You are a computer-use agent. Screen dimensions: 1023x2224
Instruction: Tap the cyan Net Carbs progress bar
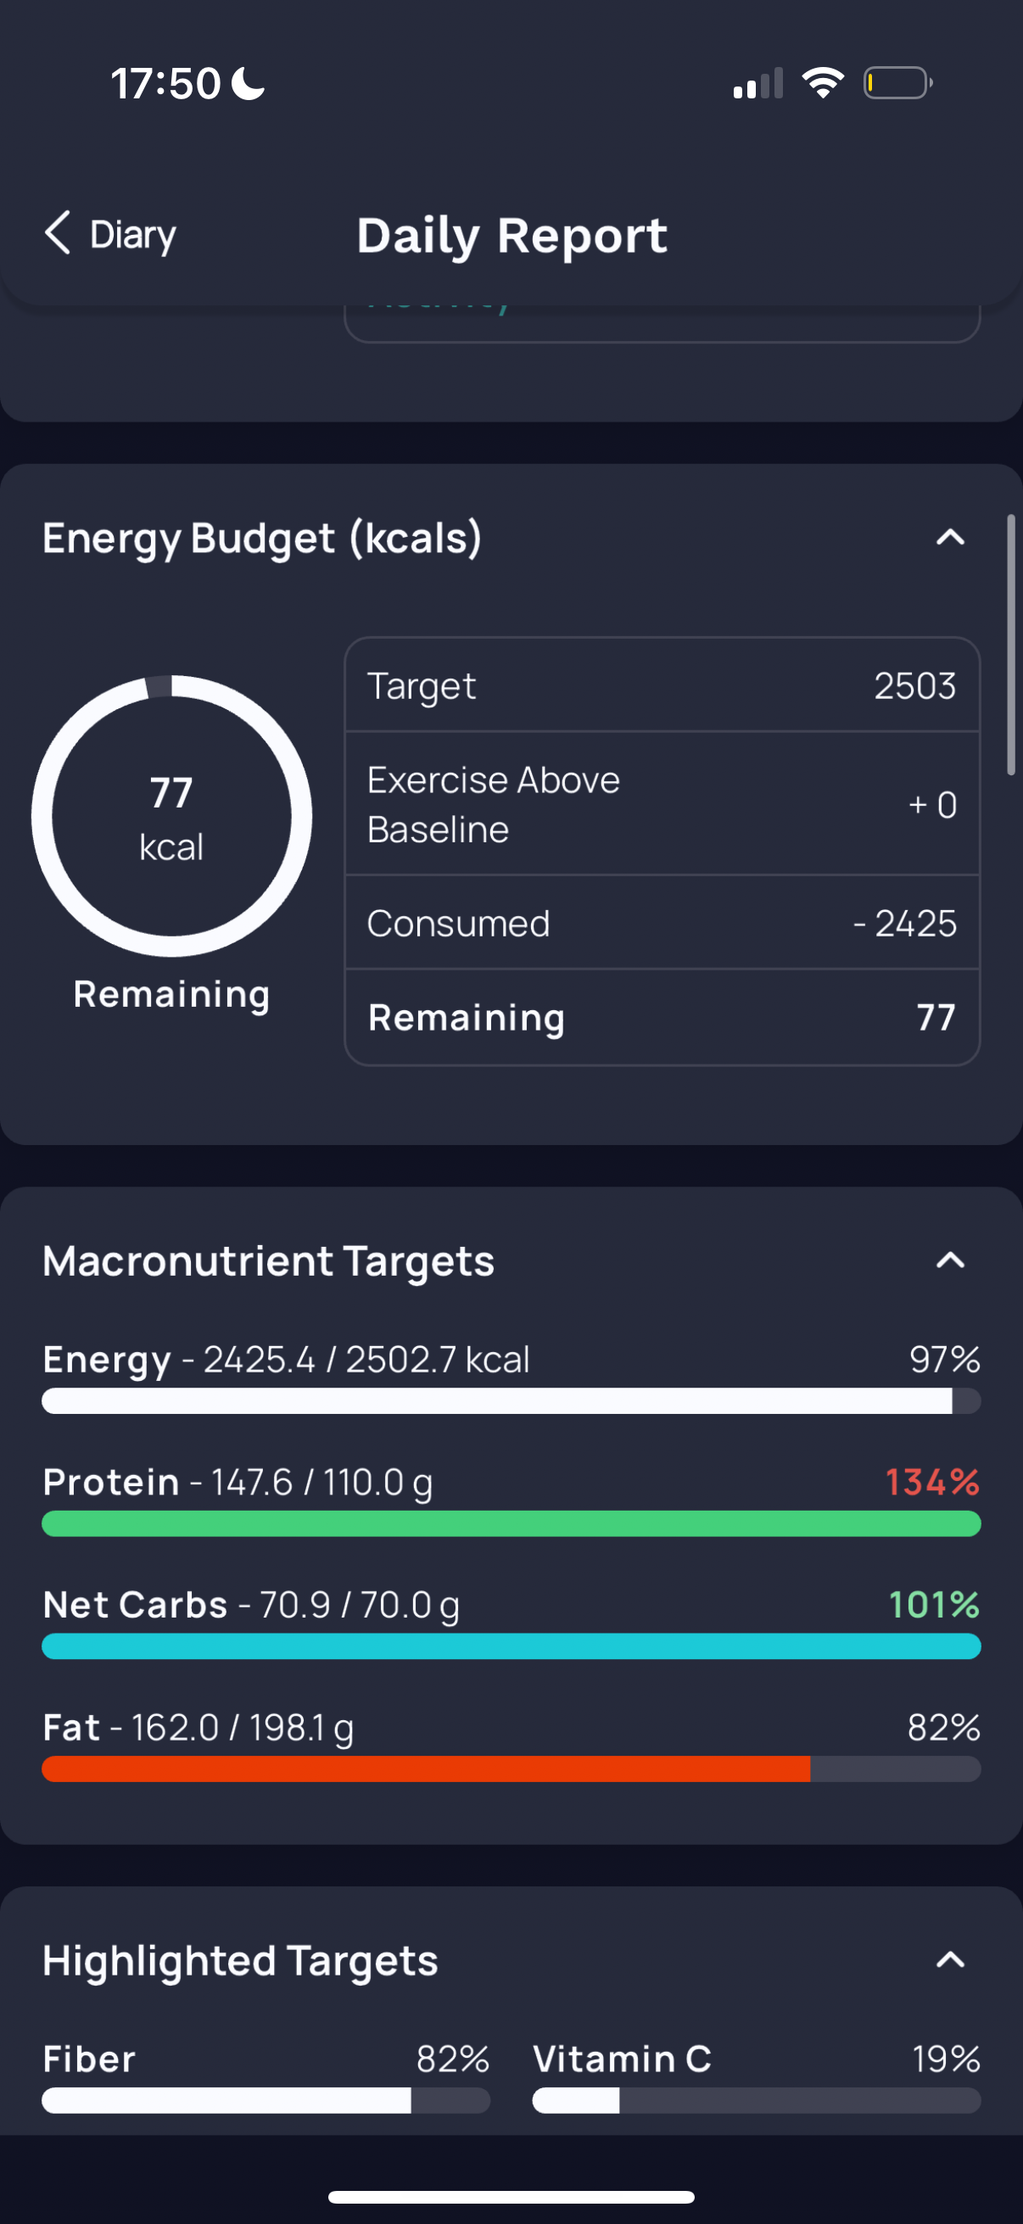click(x=511, y=1646)
